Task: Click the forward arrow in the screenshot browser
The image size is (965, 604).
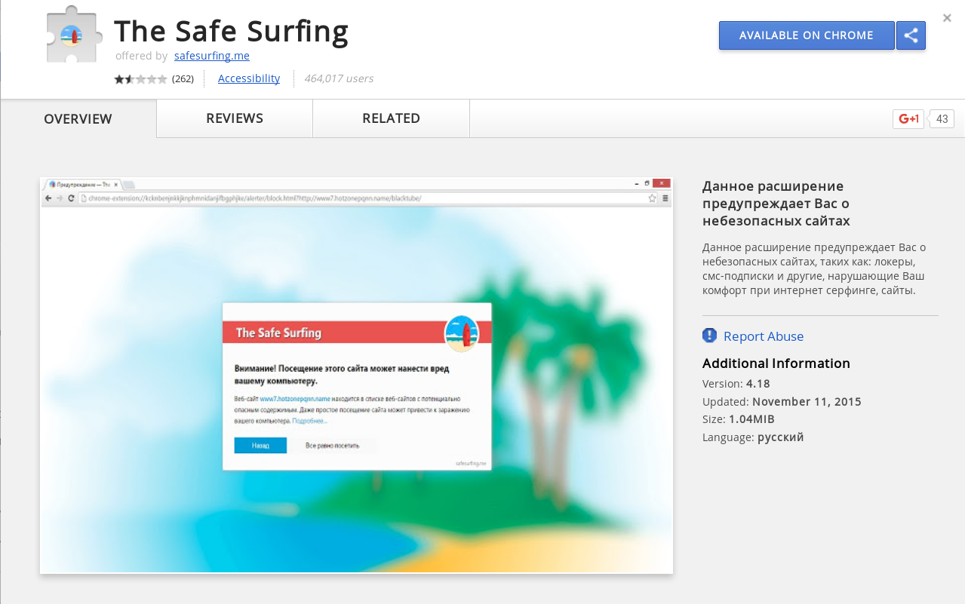Action: tap(60, 198)
